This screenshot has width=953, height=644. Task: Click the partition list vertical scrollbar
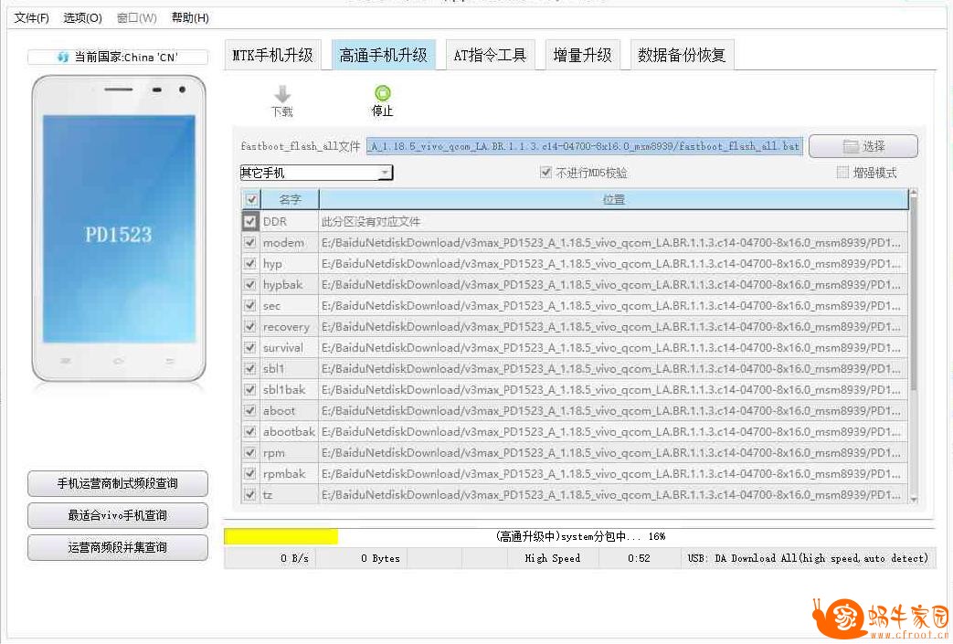[913, 295]
